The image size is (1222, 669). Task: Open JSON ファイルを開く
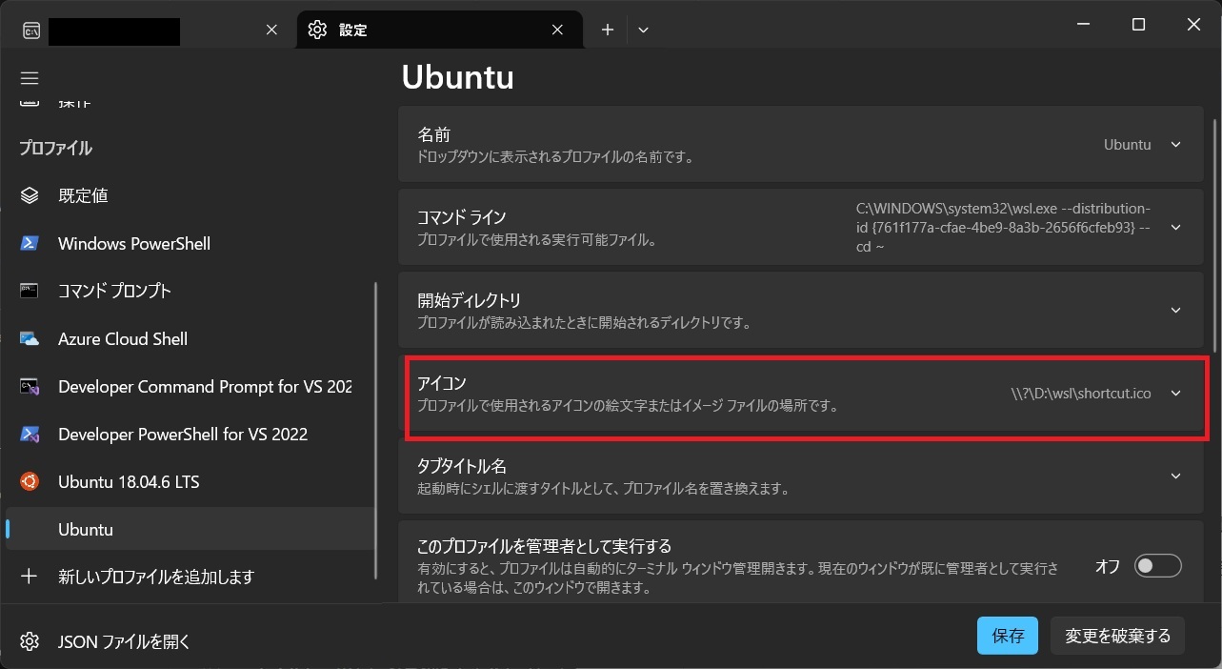[x=190, y=641]
